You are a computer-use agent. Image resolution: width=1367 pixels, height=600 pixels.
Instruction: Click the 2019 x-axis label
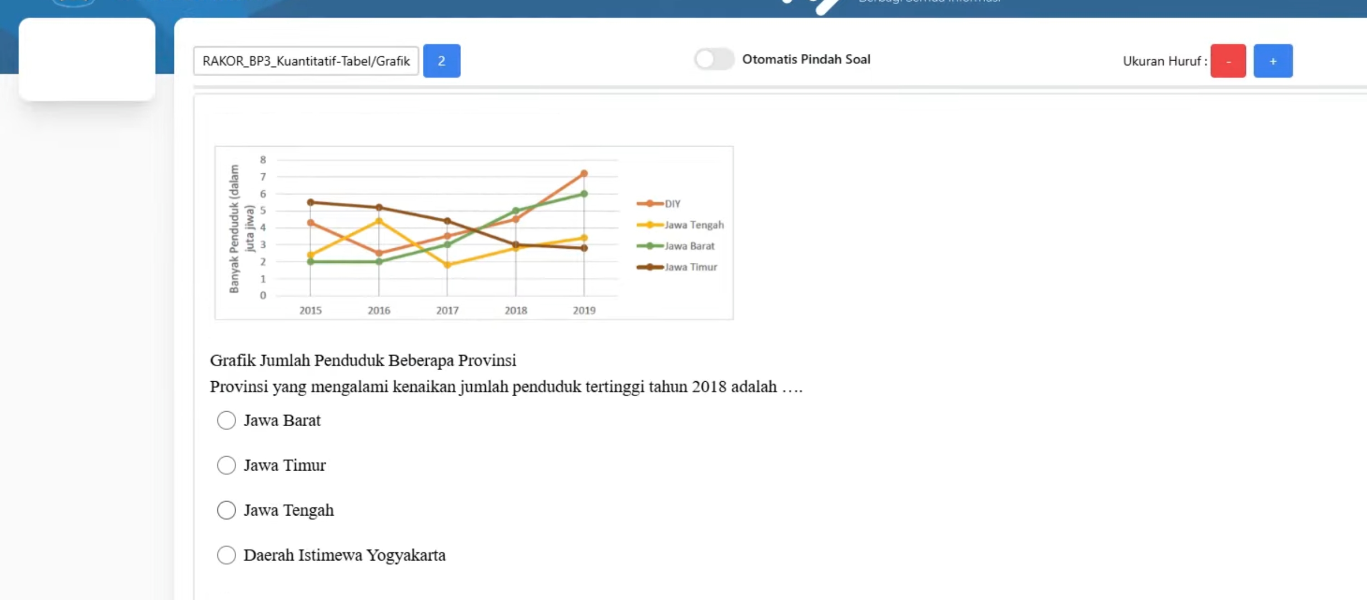click(584, 311)
